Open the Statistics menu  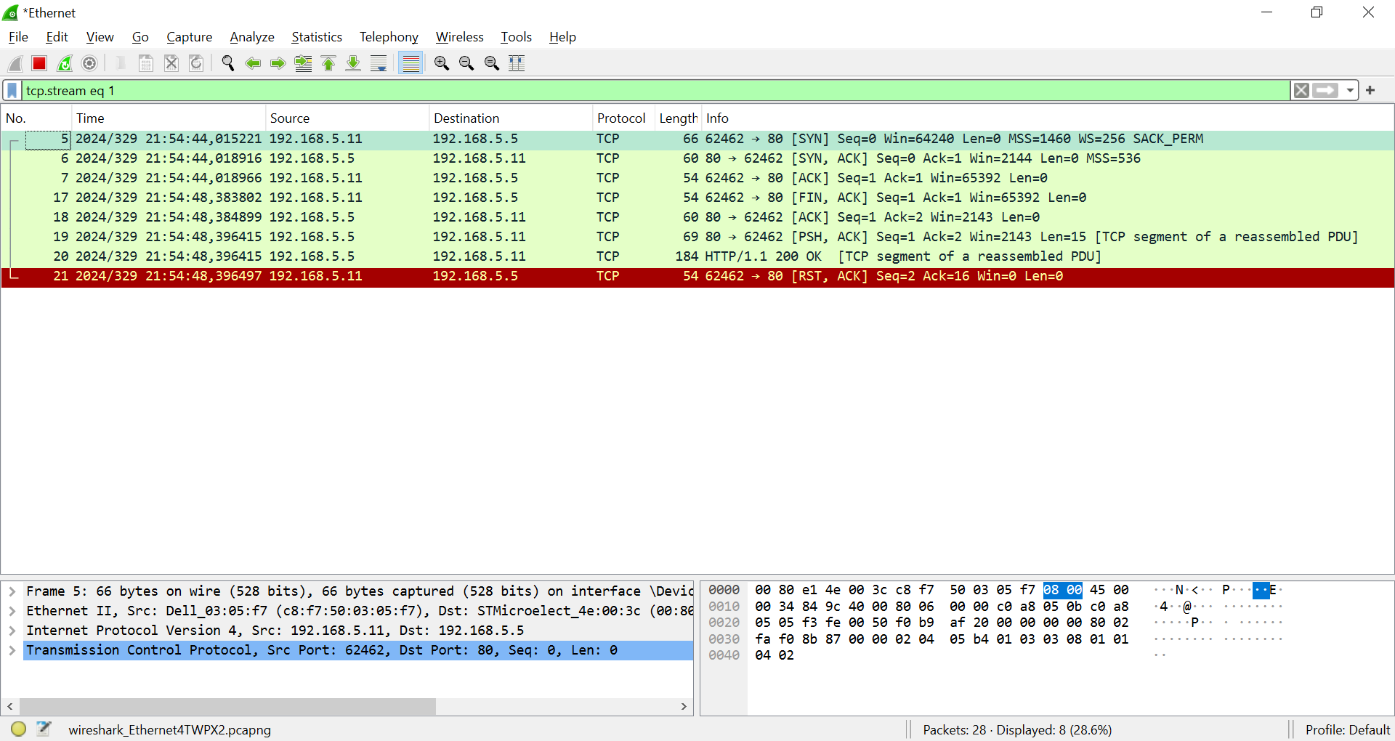coord(317,37)
